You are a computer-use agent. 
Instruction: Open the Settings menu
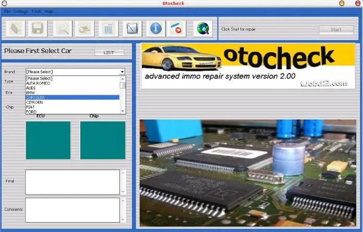[x=21, y=11]
